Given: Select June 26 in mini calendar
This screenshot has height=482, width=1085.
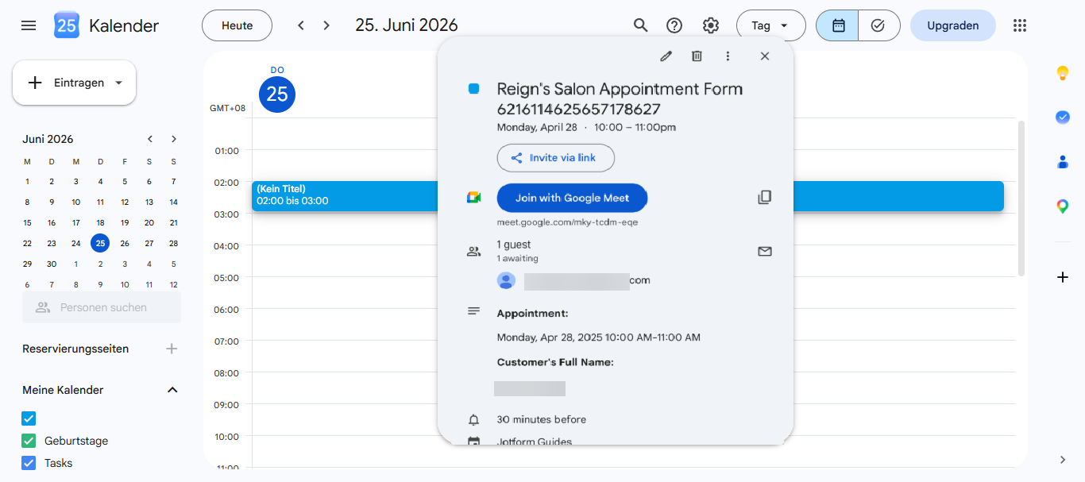Looking at the screenshot, I should coord(125,243).
